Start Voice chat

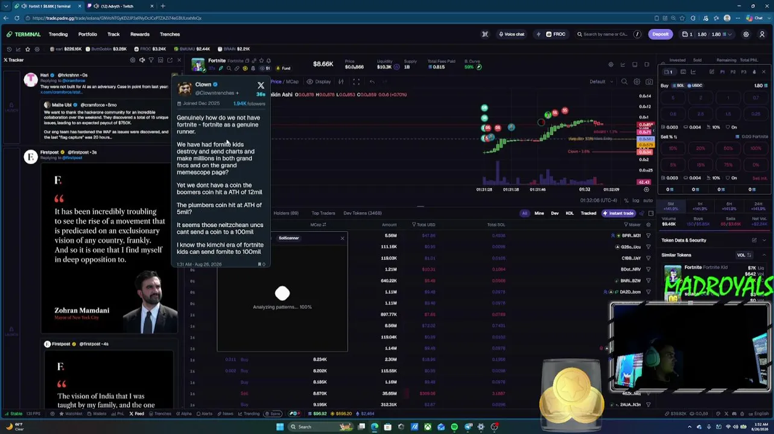[512, 34]
